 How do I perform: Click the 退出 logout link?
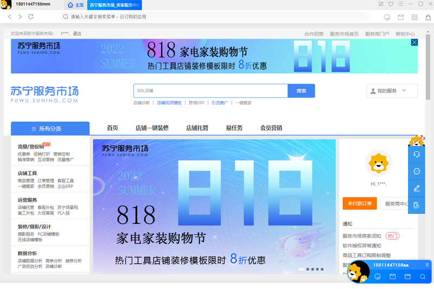pyautogui.click(x=77, y=34)
